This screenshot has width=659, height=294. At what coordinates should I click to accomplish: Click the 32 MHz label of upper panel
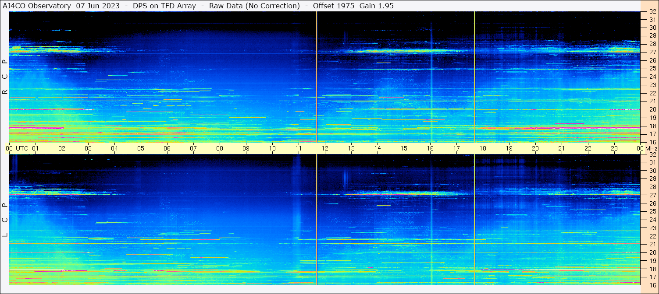tap(652, 12)
